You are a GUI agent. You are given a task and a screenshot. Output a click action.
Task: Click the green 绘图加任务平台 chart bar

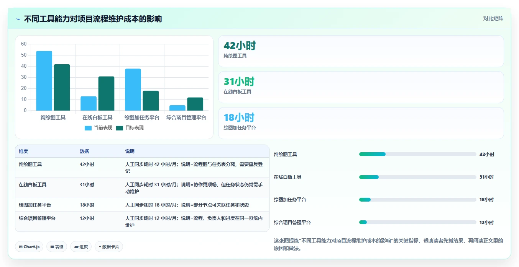(x=151, y=101)
